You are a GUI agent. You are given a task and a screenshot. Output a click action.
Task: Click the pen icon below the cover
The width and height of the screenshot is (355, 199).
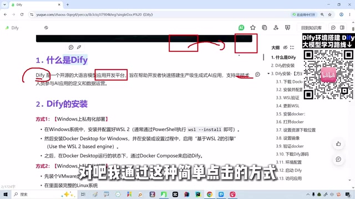coord(79,47)
